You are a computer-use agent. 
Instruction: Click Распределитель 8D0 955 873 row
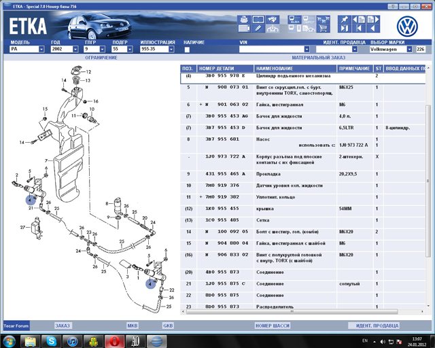(x=303, y=307)
